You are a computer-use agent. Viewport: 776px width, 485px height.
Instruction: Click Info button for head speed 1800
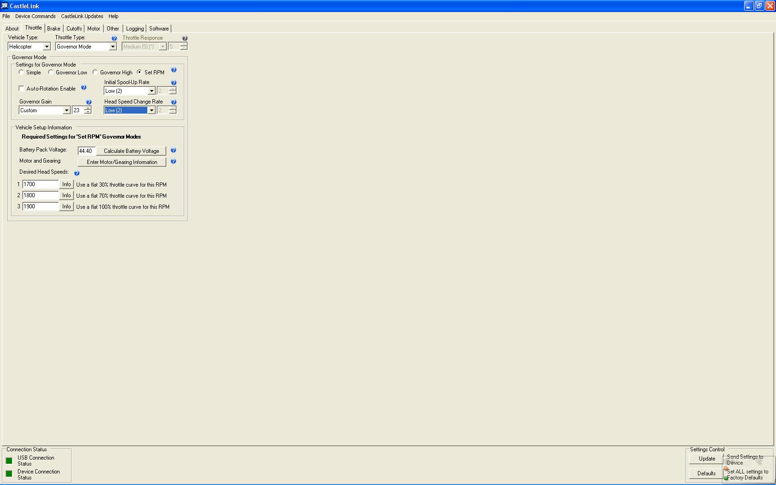[67, 195]
